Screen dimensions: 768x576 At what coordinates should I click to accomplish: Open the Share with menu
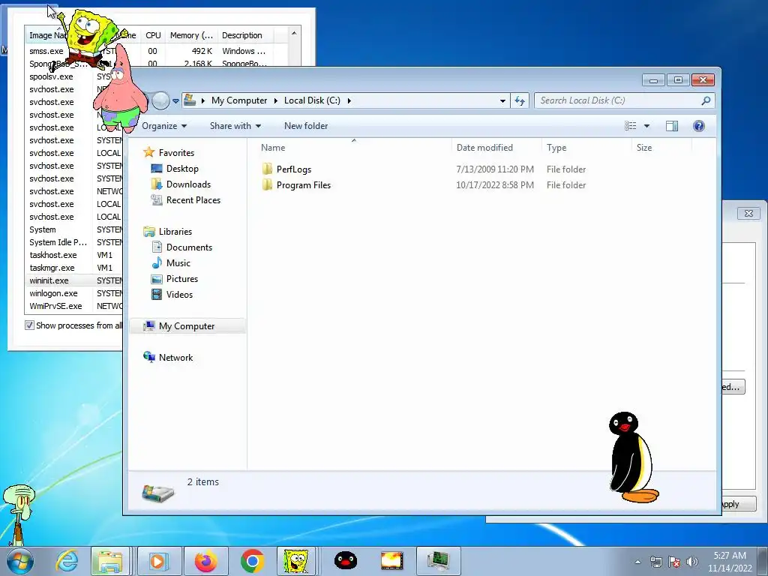(x=235, y=126)
